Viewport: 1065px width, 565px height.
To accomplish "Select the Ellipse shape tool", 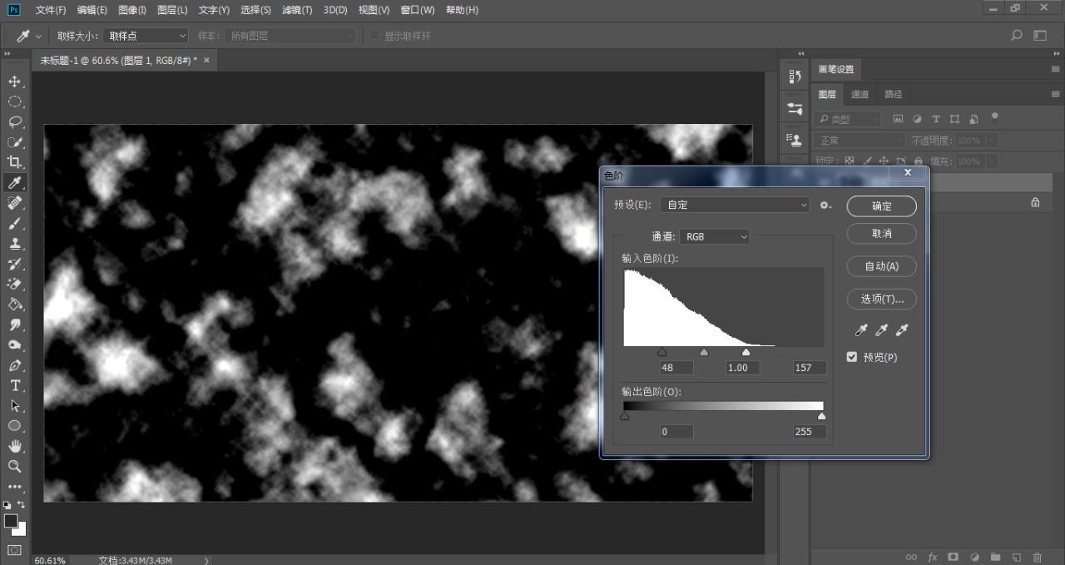I will coord(15,426).
